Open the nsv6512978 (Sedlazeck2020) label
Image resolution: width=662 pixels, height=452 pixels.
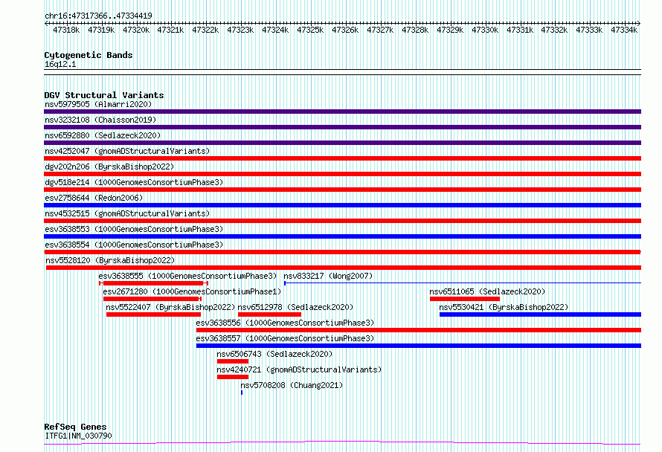tap(295, 307)
